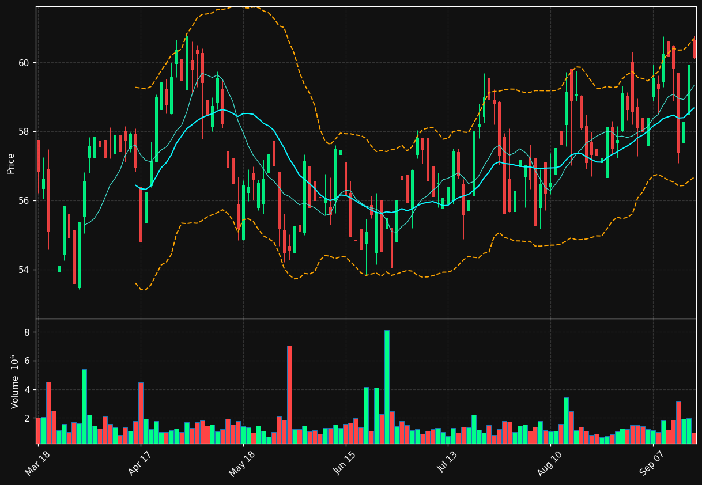702x485 pixels.
Task: Select the 'Volume 10⁶' y-axis title
Action: pos(14,381)
